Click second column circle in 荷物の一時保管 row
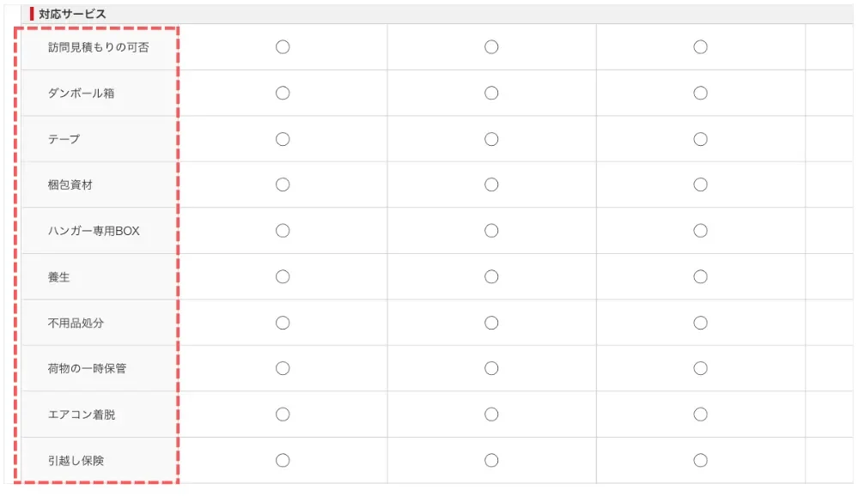The image size is (859, 496). point(491,368)
